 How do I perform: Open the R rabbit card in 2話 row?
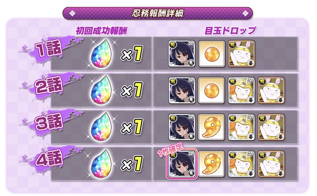click(x=271, y=90)
